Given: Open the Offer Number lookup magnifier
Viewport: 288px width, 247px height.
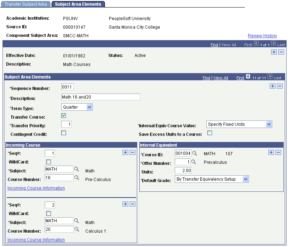Looking at the screenshot, I should pyautogui.click(x=193, y=162).
